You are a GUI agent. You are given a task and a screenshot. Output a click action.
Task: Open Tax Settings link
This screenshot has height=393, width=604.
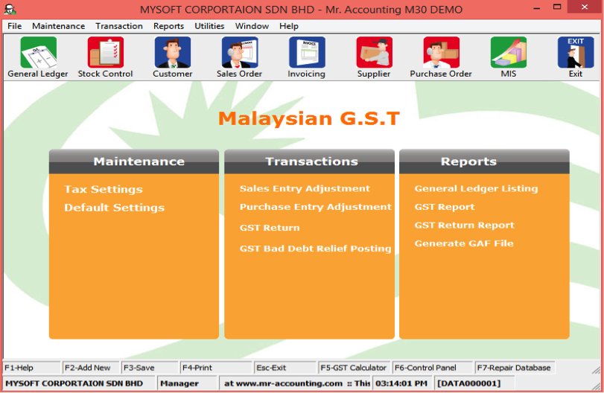pos(104,189)
